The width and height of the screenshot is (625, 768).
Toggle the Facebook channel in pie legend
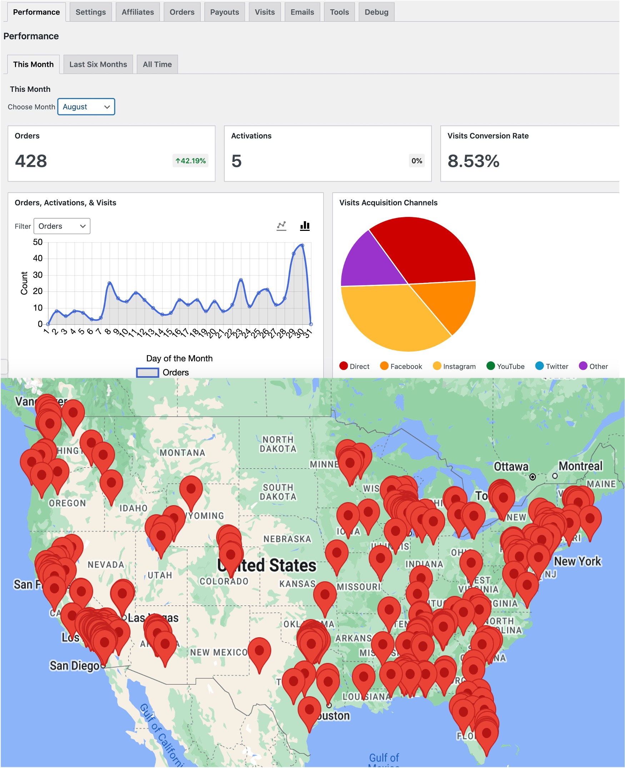point(401,366)
